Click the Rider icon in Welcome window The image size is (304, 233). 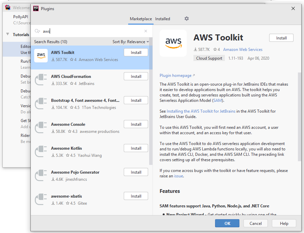pyautogui.click(x=7, y=7)
